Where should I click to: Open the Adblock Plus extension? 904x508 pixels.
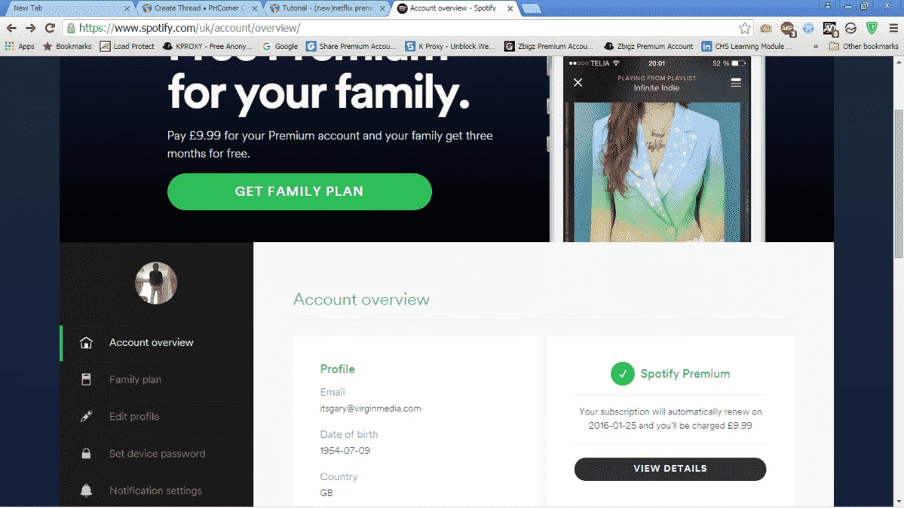tap(788, 28)
